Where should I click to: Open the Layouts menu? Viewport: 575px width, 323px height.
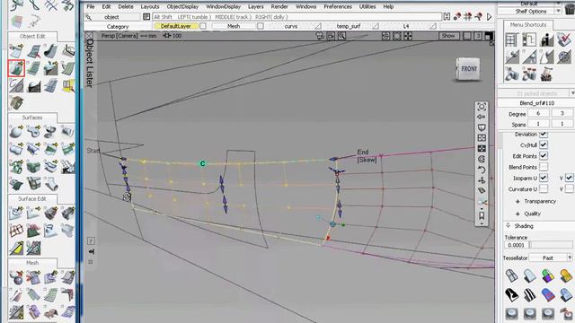click(x=150, y=6)
